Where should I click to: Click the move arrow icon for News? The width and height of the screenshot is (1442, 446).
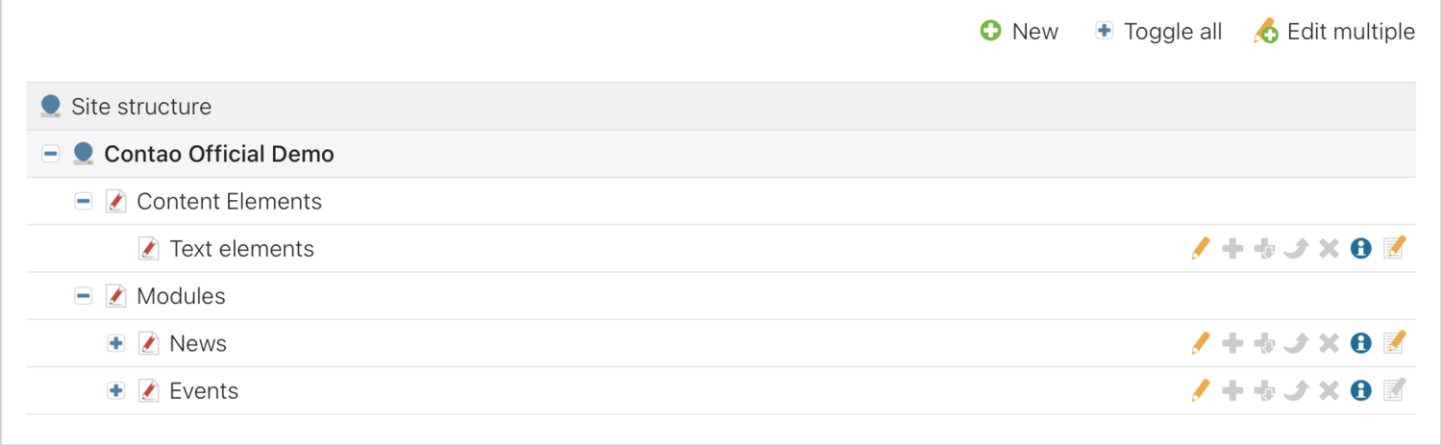point(1296,343)
